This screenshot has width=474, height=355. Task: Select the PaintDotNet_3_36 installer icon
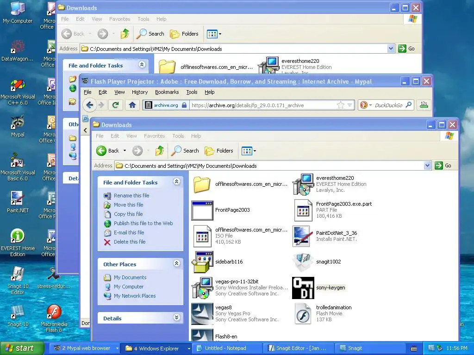pyautogui.click(x=303, y=236)
